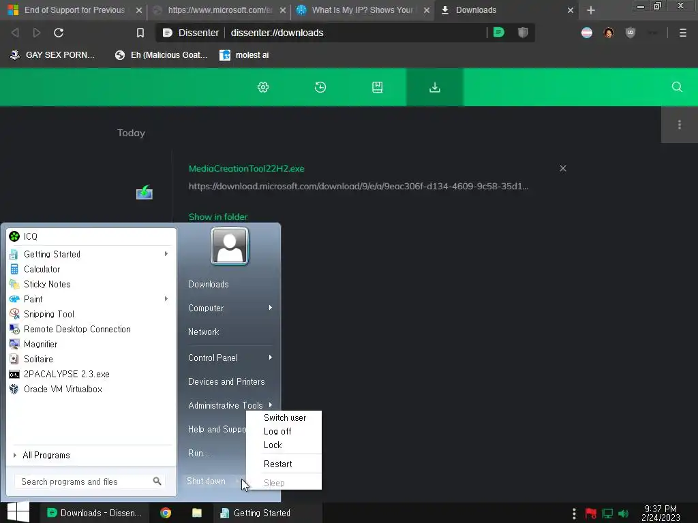
Task: Click the Shut down button
Action: (x=206, y=481)
